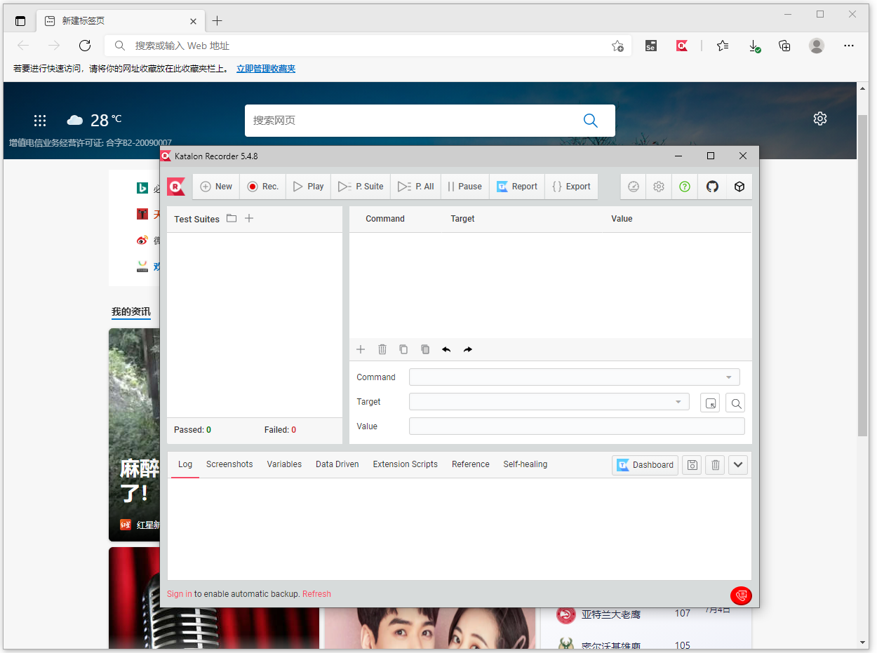Viewport: 877px width, 653px height.
Task: Play all suites with P. All
Action: (x=415, y=187)
